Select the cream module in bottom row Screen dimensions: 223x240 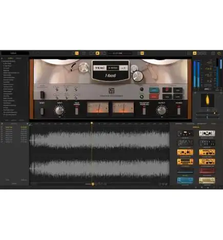click(207, 181)
